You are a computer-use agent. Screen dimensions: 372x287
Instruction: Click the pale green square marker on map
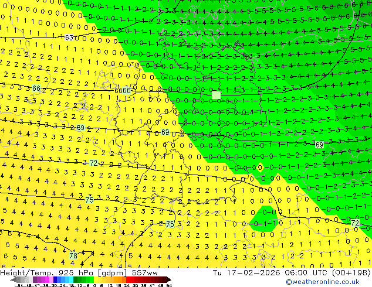click(x=216, y=95)
